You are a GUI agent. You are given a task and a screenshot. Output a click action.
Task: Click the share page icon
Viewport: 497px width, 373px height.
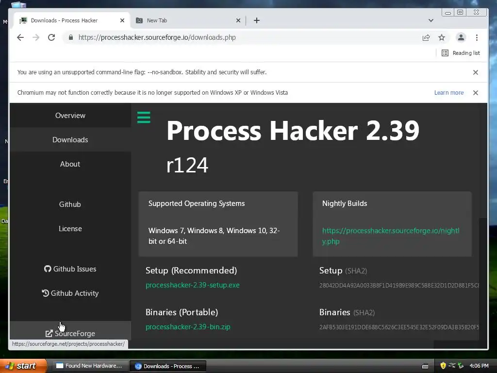(426, 37)
